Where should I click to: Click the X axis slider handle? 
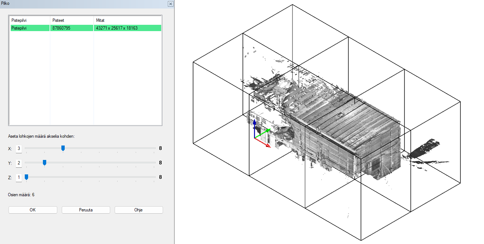[x=63, y=148]
